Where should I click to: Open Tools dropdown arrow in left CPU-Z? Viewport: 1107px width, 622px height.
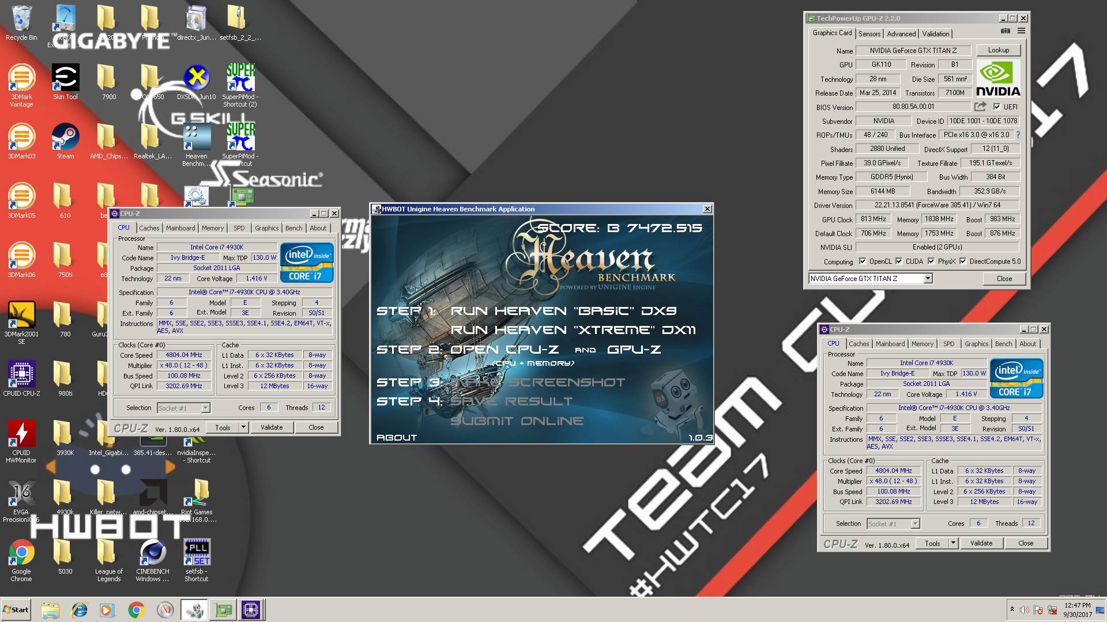tap(243, 427)
